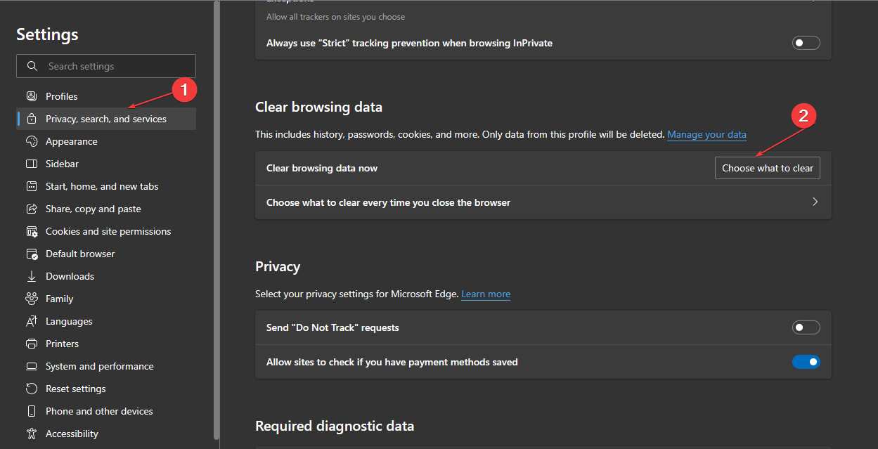Click the Downloads arrow icon
878x449 pixels.
(31, 276)
